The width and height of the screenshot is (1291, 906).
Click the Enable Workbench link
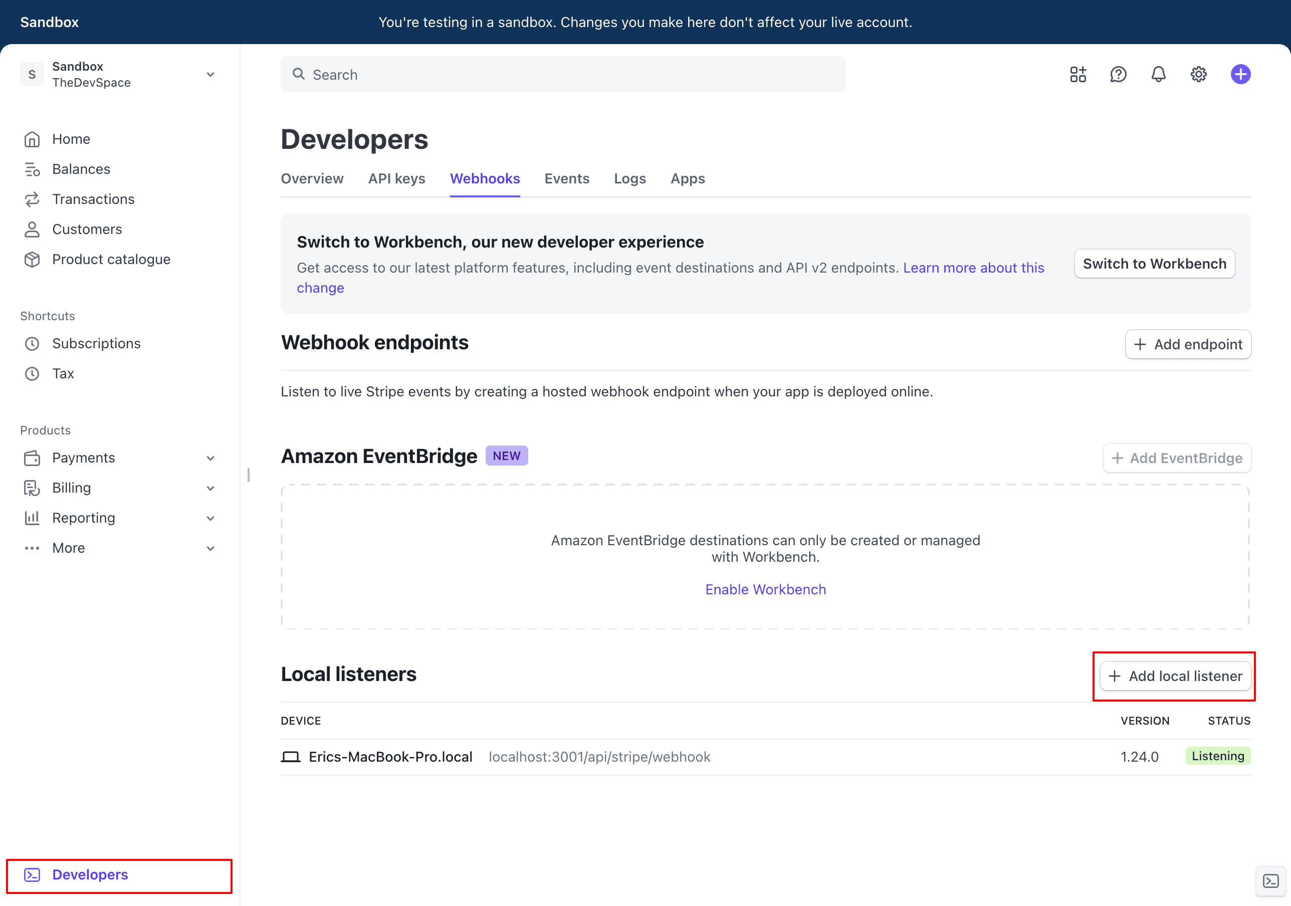pos(765,589)
